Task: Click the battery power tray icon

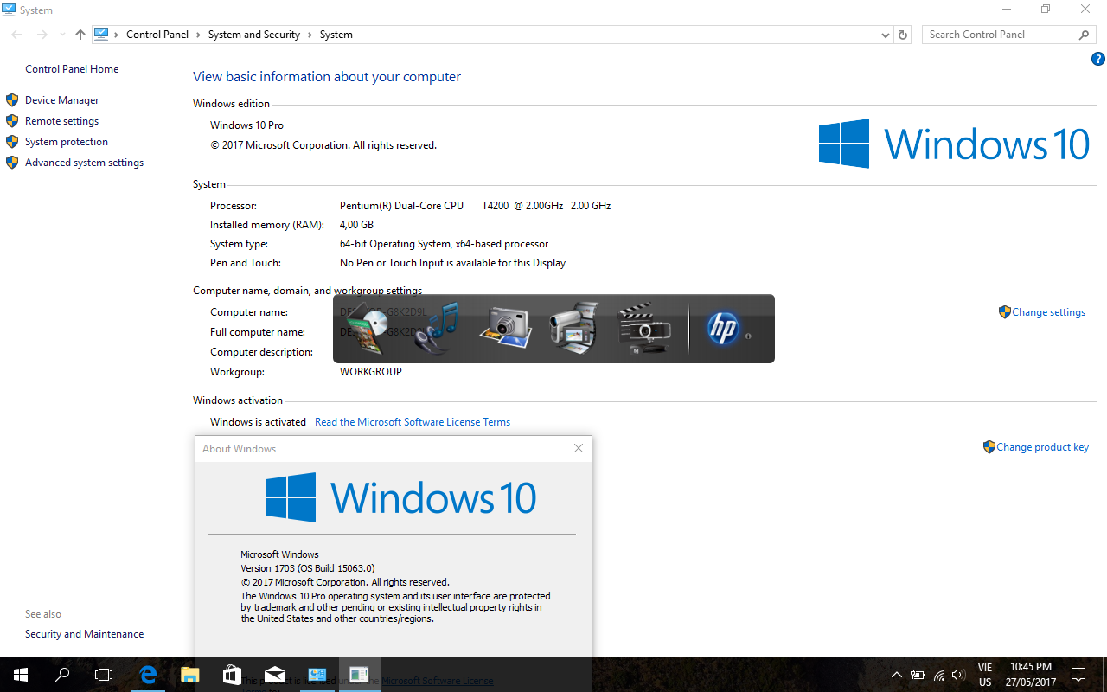Action: point(917,675)
